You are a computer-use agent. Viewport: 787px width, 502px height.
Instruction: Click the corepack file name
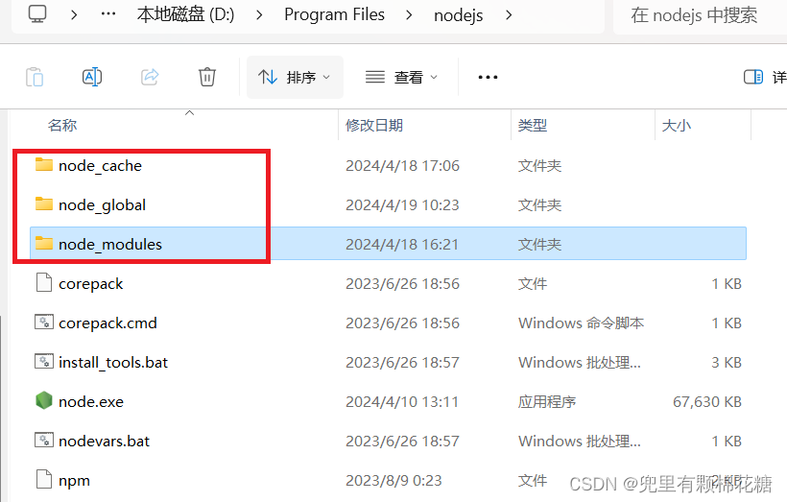[x=90, y=284]
